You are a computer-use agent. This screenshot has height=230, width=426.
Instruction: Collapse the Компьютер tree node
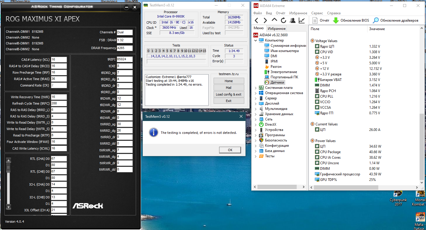[256, 40]
